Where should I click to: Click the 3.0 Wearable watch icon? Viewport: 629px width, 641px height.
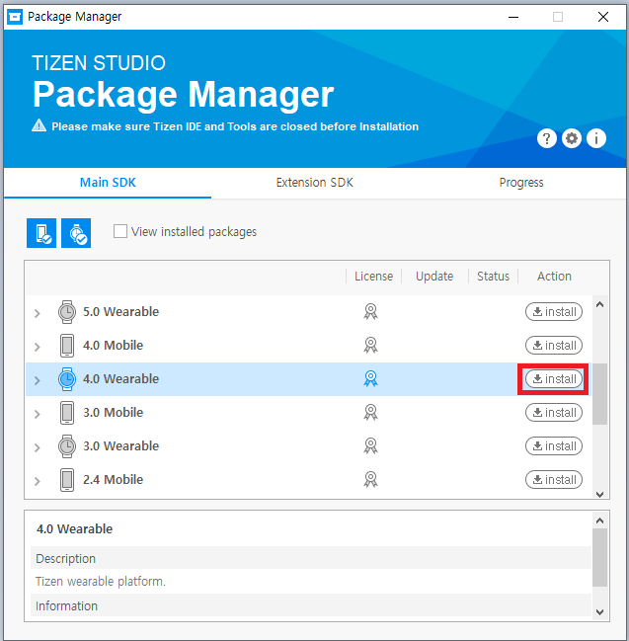coord(66,446)
